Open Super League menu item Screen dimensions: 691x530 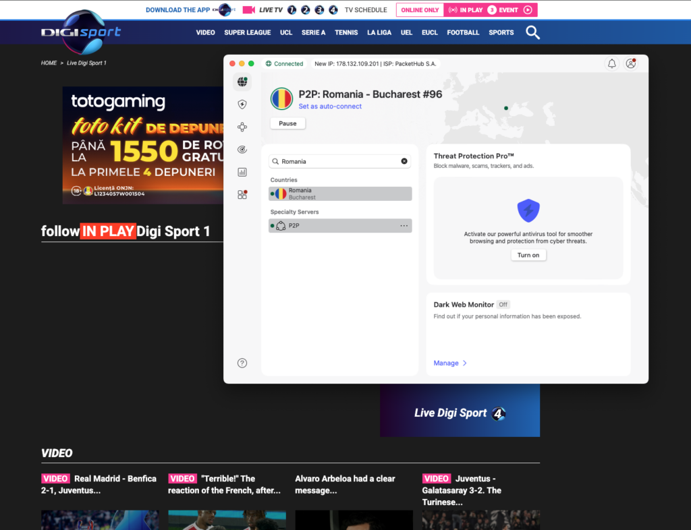[x=247, y=32]
